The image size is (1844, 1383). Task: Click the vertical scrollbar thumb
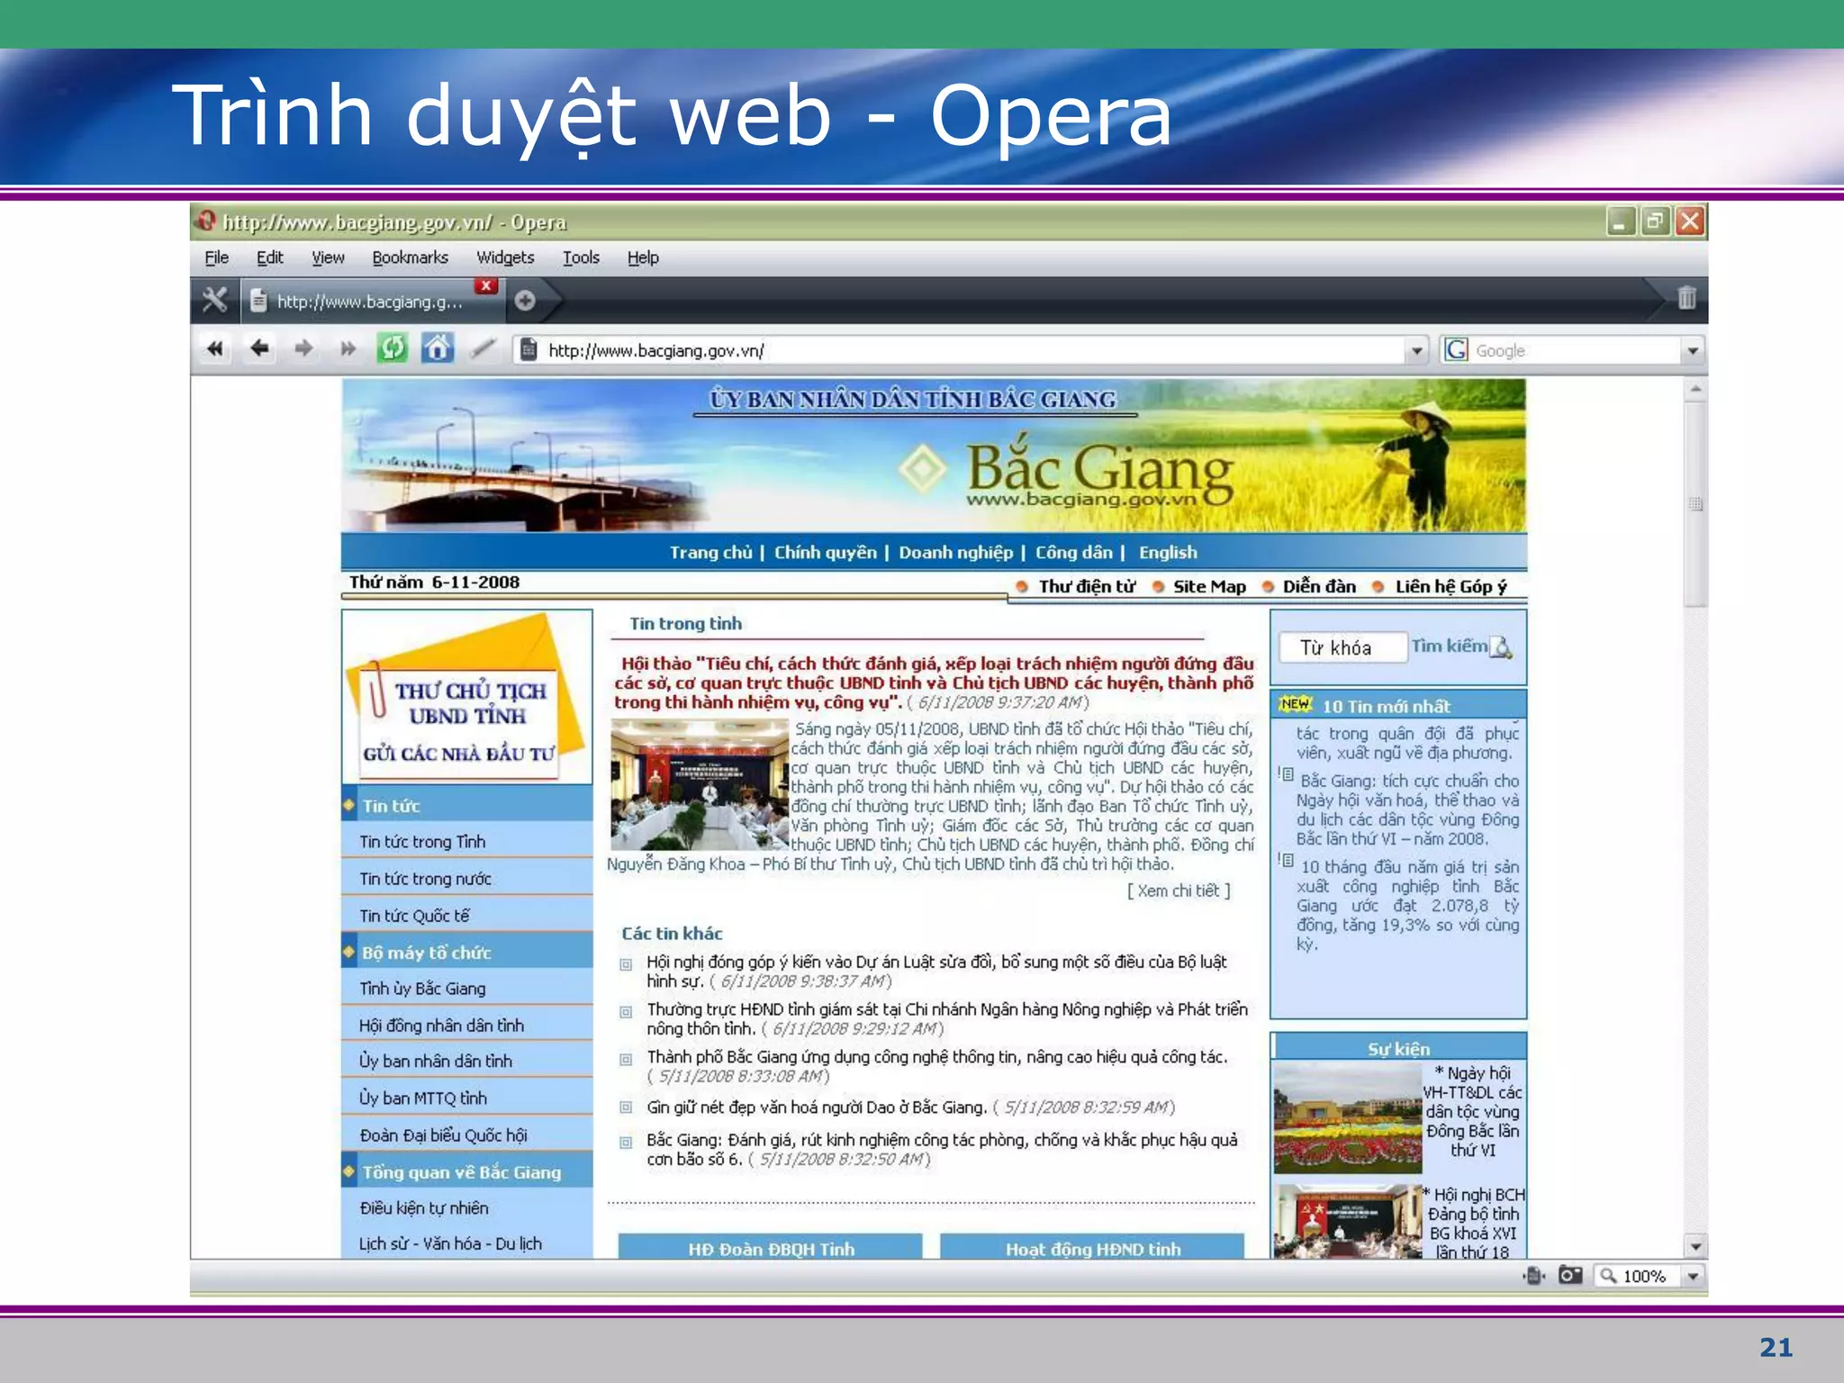coord(1695,504)
